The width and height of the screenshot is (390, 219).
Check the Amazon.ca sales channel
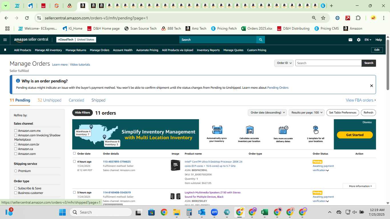click(16, 149)
